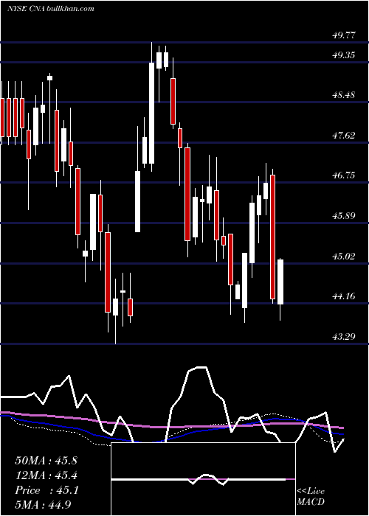The height and width of the screenshot is (516, 369).
Task: Click the 44.16 price level label
Action: point(344,296)
